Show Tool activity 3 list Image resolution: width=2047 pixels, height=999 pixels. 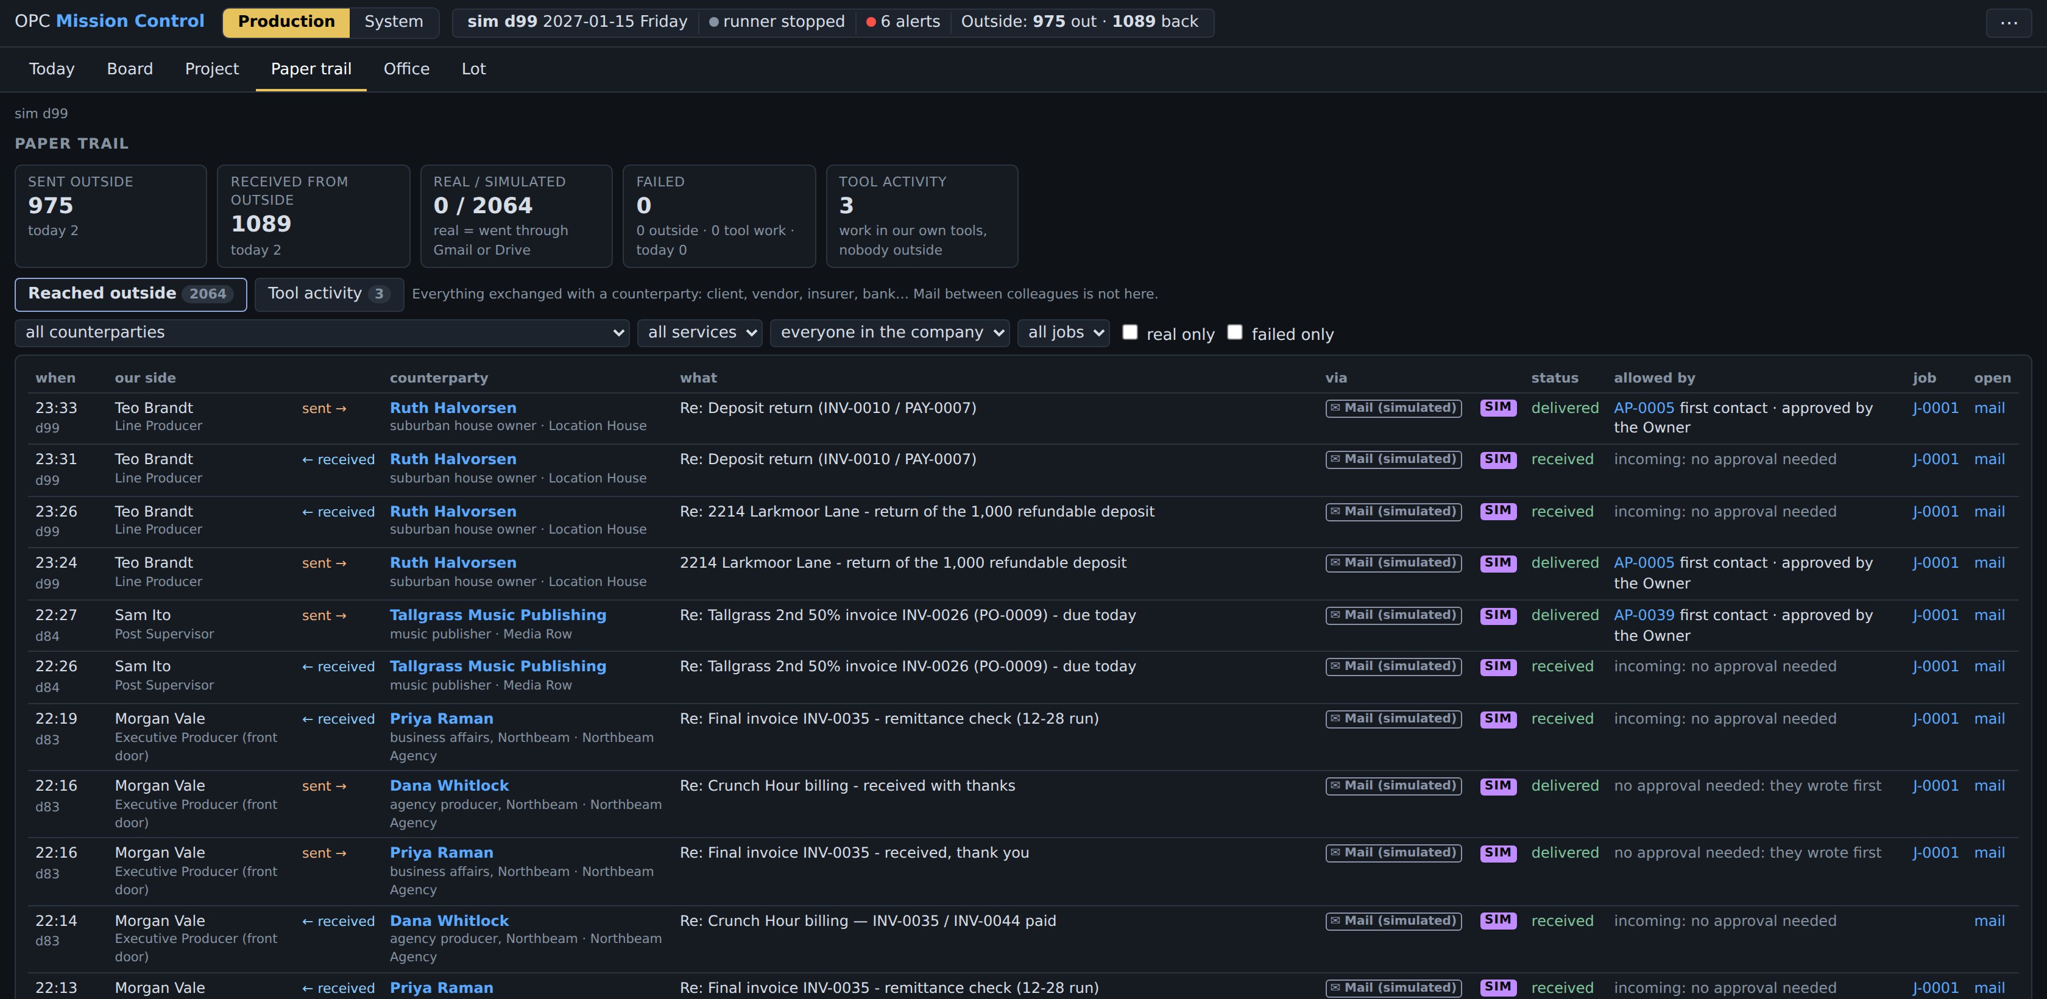(329, 294)
